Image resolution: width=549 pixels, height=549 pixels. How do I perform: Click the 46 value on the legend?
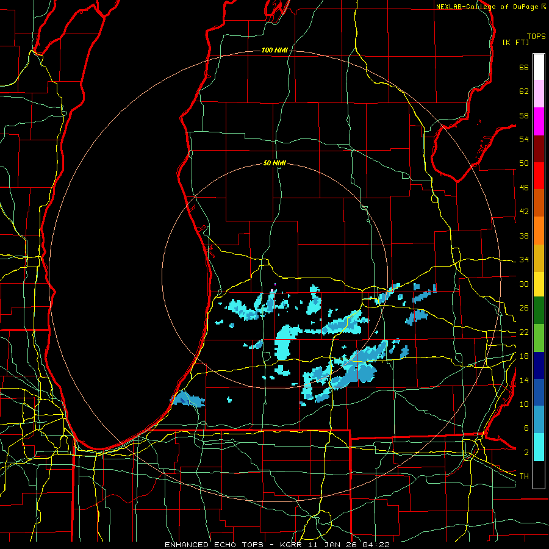pyautogui.click(x=524, y=188)
